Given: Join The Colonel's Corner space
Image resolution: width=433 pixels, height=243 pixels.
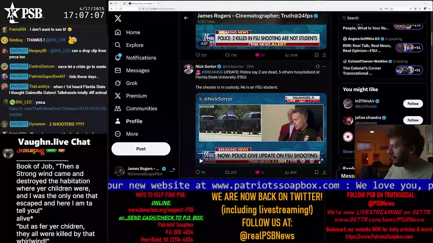Looking at the screenshot, I should [x=409, y=70].
